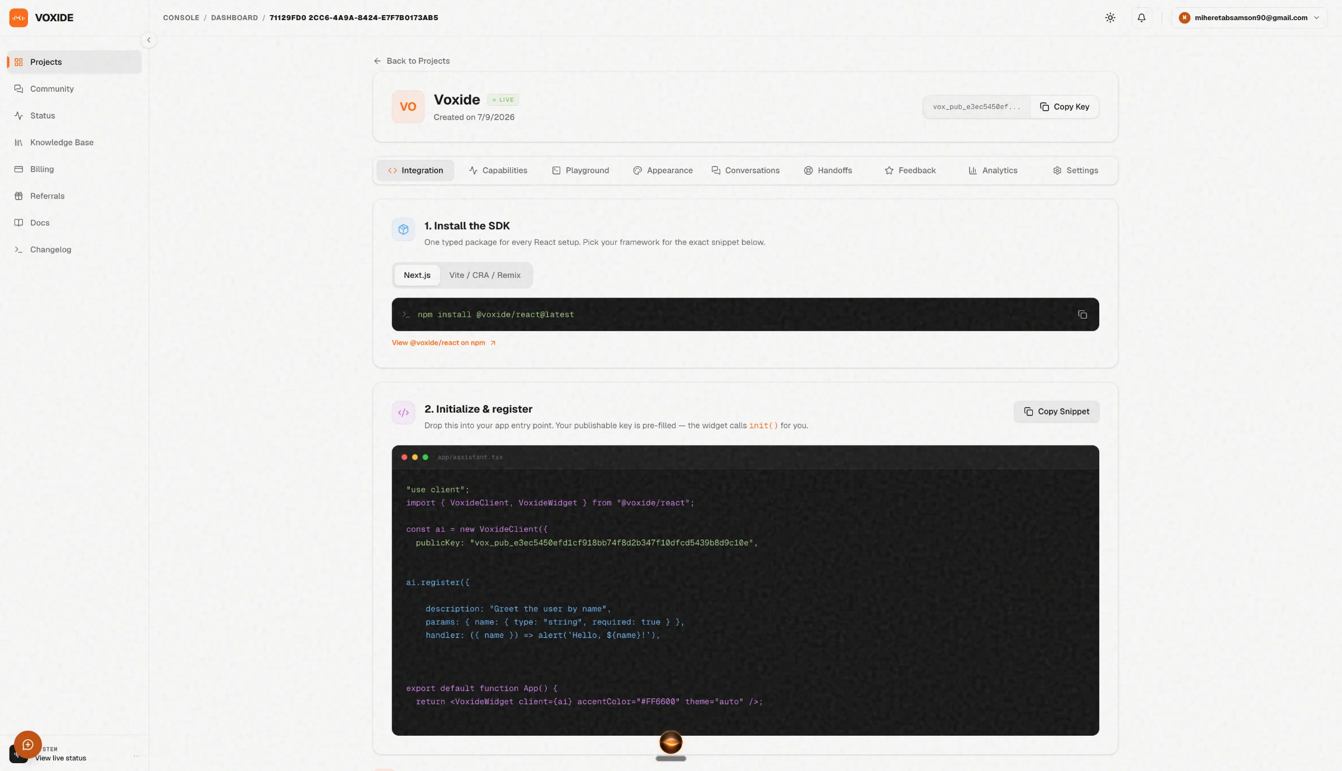Click View live status
Image resolution: width=1342 pixels, height=771 pixels.
(x=60, y=758)
